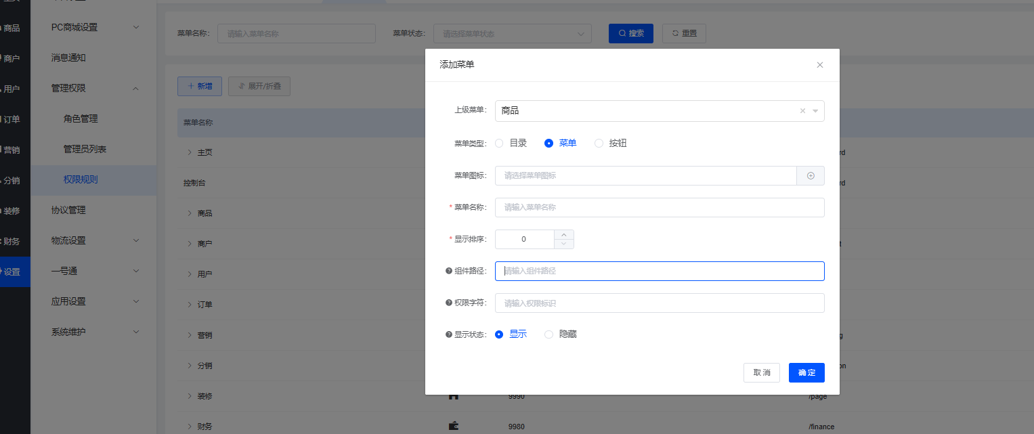Image resolution: width=1034 pixels, height=434 pixels.
Task: Click the help icon beside 权限字符
Action: [448, 303]
